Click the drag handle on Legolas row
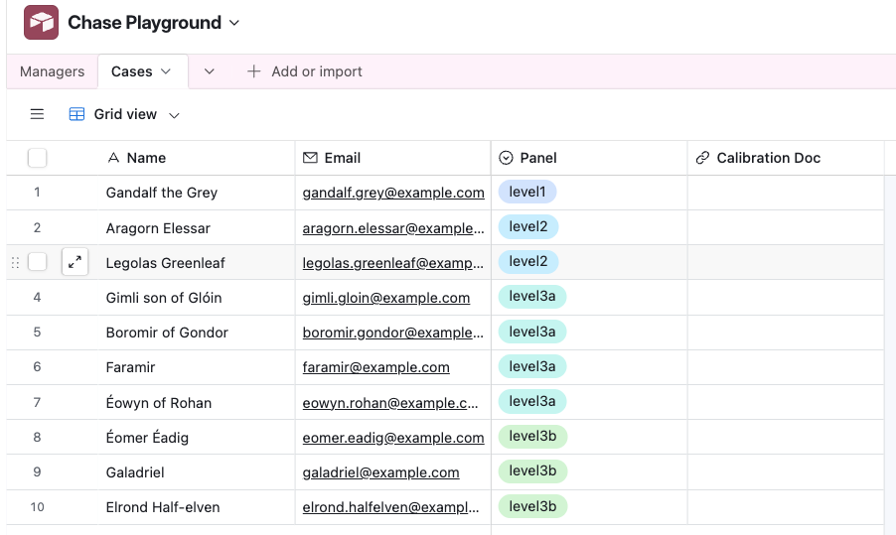This screenshot has width=896, height=535. [x=15, y=262]
